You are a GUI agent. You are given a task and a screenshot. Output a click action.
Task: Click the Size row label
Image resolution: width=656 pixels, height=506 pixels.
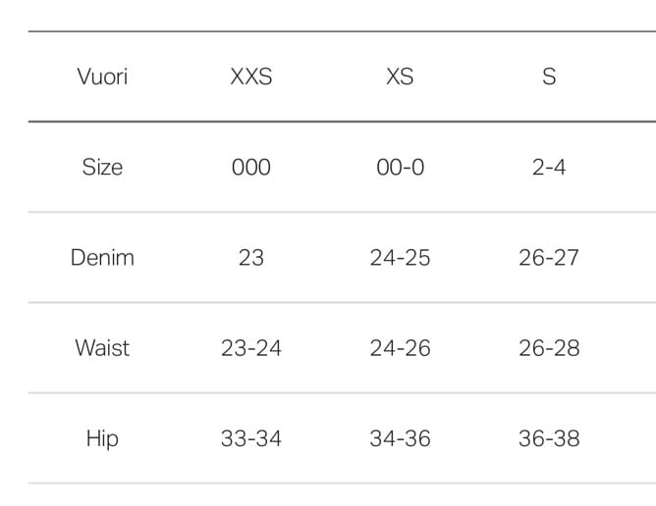(x=102, y=167)
